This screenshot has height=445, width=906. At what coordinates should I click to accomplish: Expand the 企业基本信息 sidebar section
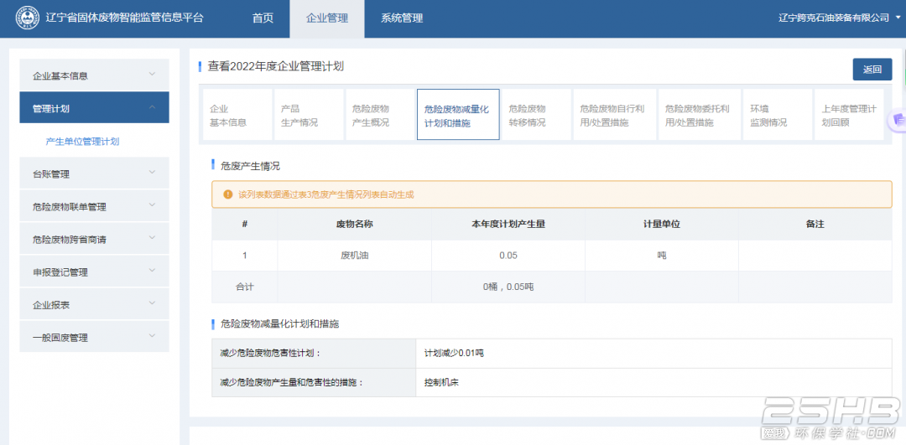pos(94,75)
